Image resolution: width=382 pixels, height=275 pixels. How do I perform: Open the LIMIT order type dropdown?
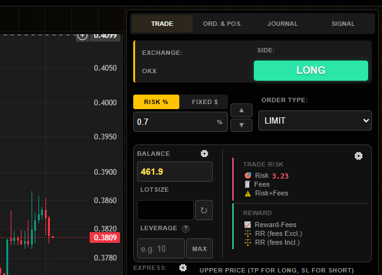[x=315, y=120]
